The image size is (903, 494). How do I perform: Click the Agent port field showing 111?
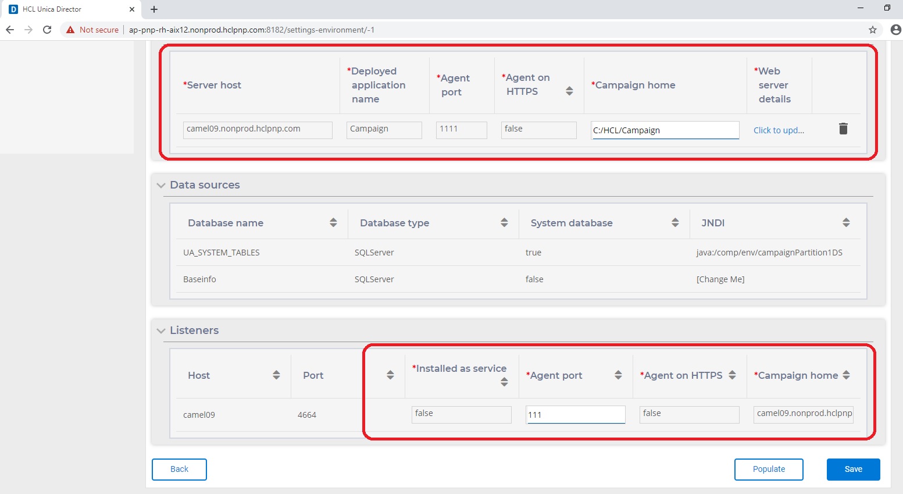[x=575, y=414]
